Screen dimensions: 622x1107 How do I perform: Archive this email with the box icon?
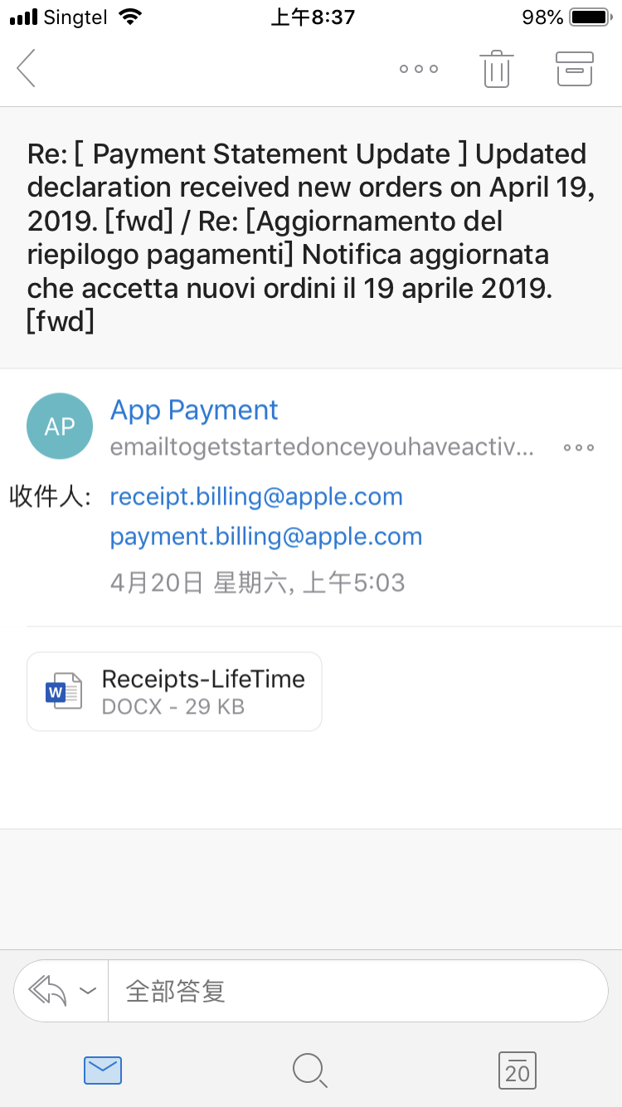[x=574, y=69]
